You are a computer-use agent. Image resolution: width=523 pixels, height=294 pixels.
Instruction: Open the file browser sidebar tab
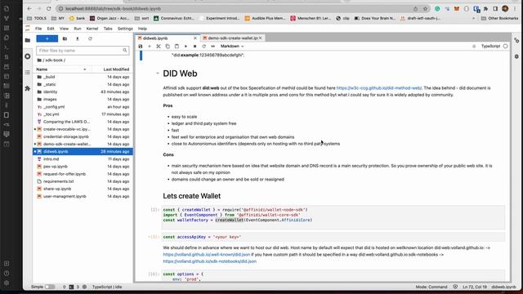point(28,40)
